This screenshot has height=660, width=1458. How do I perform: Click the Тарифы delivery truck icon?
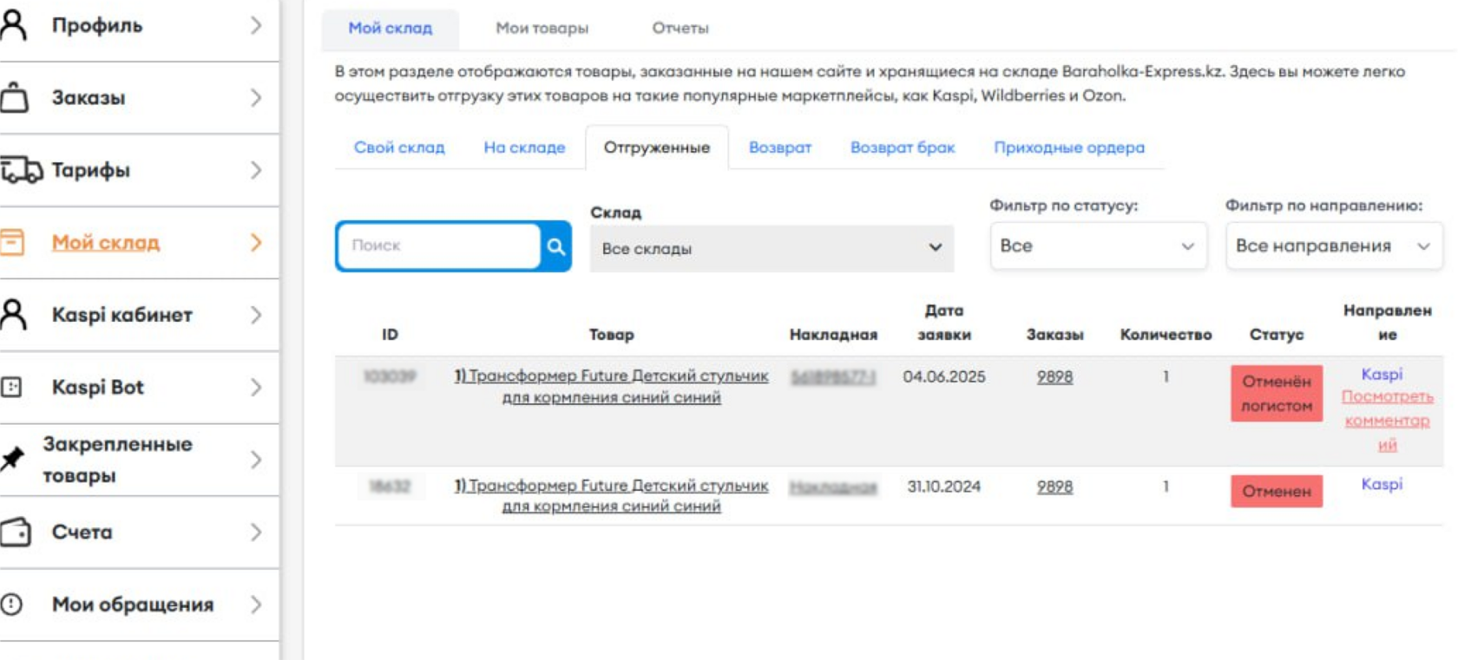21,170
